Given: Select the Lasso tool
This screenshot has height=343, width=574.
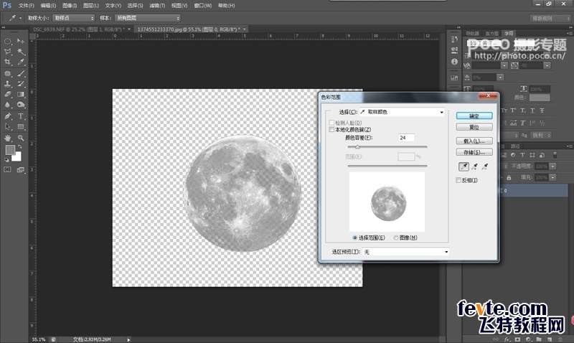Looking at the screenshot, I should click(x=8, y=52).
